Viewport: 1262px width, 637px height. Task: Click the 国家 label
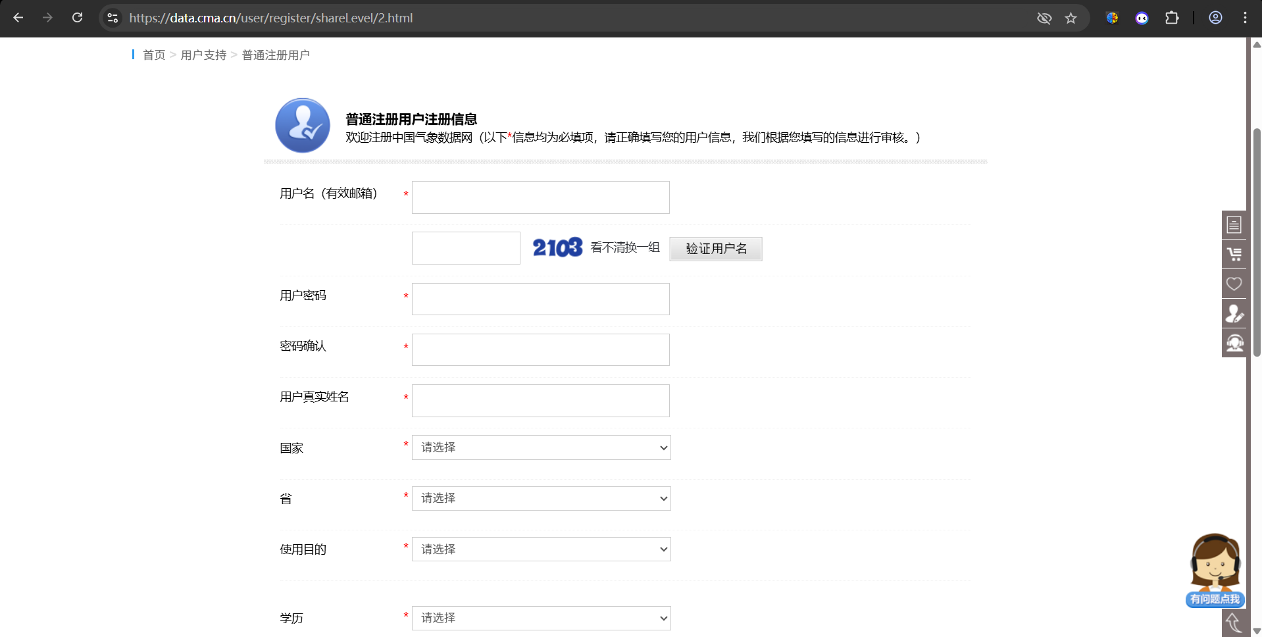(291, 448)
